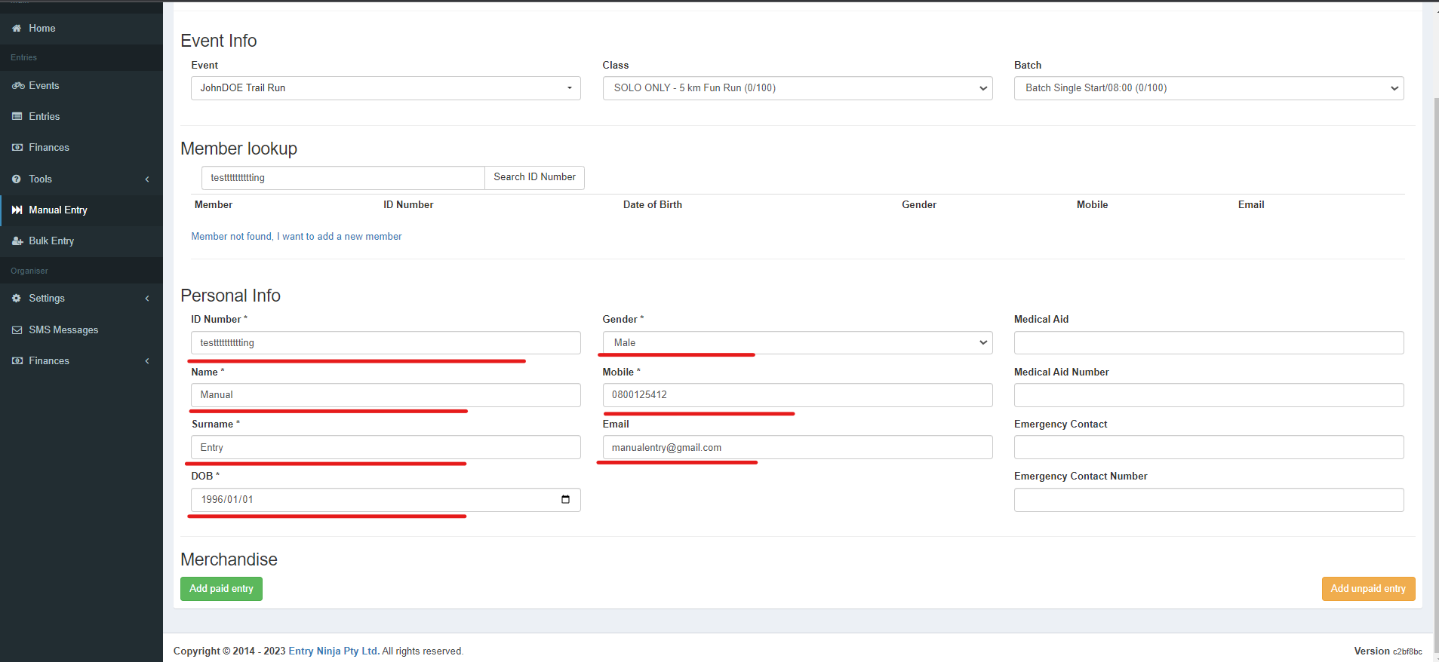Click the Medical Aid input field
The width and height of the screenshot is (1439, 662).
[x=1209, y=343]
